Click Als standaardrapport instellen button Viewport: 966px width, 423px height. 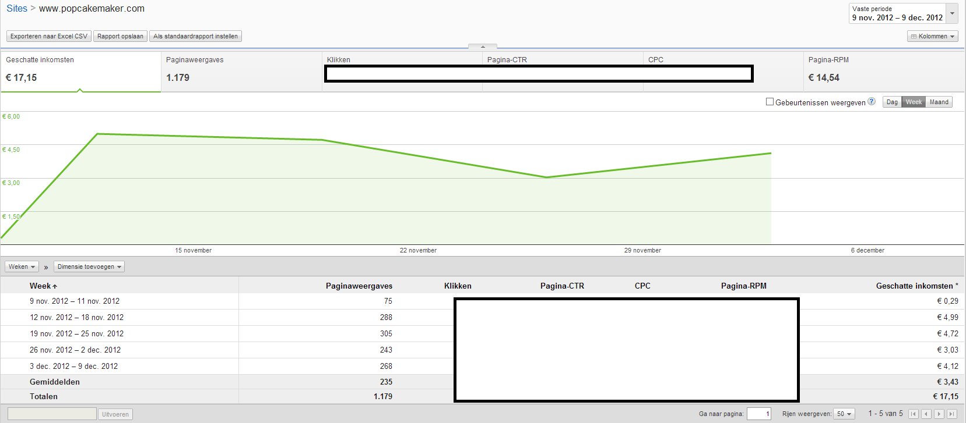(195, 36)
